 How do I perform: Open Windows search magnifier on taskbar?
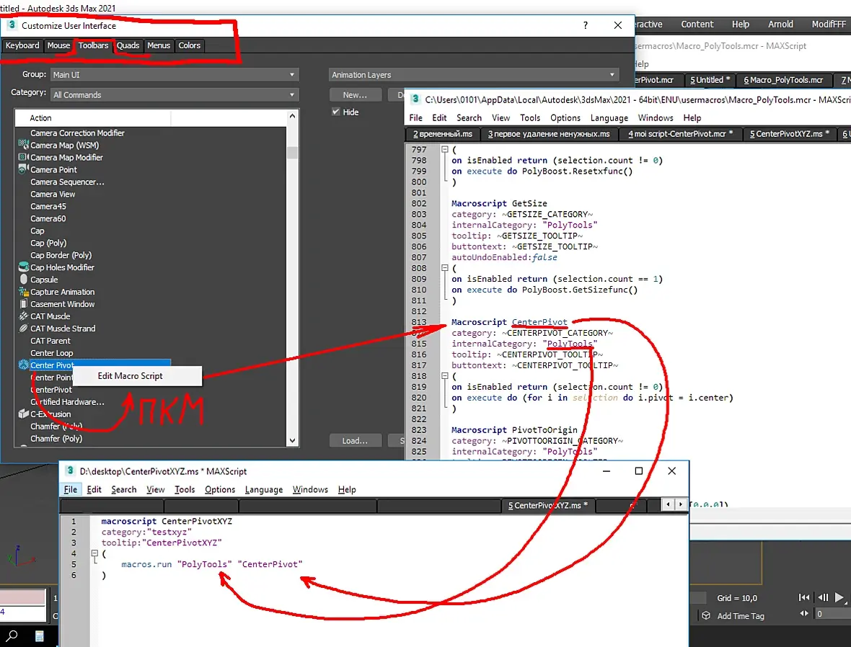pyautogui.click(x=12, y=635)
